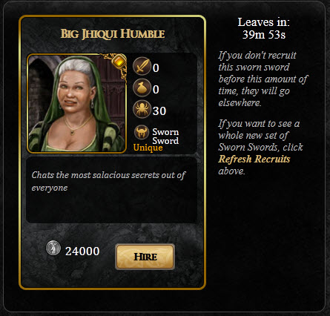
Task: Click the intrigue value 30
Action: (159, 111)
